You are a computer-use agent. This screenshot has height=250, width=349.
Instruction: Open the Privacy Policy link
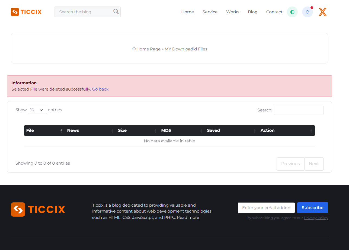tap(316, 218)
